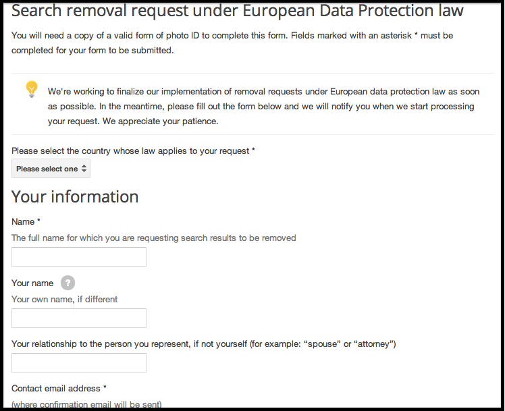This screenshot has height=411, width=505.
Task: Focus the 'Your own name, if different' input box
Action: coord(79,318)
